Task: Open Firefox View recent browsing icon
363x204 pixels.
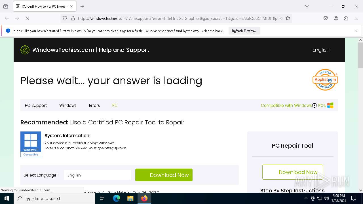Action: click(6, 6)
